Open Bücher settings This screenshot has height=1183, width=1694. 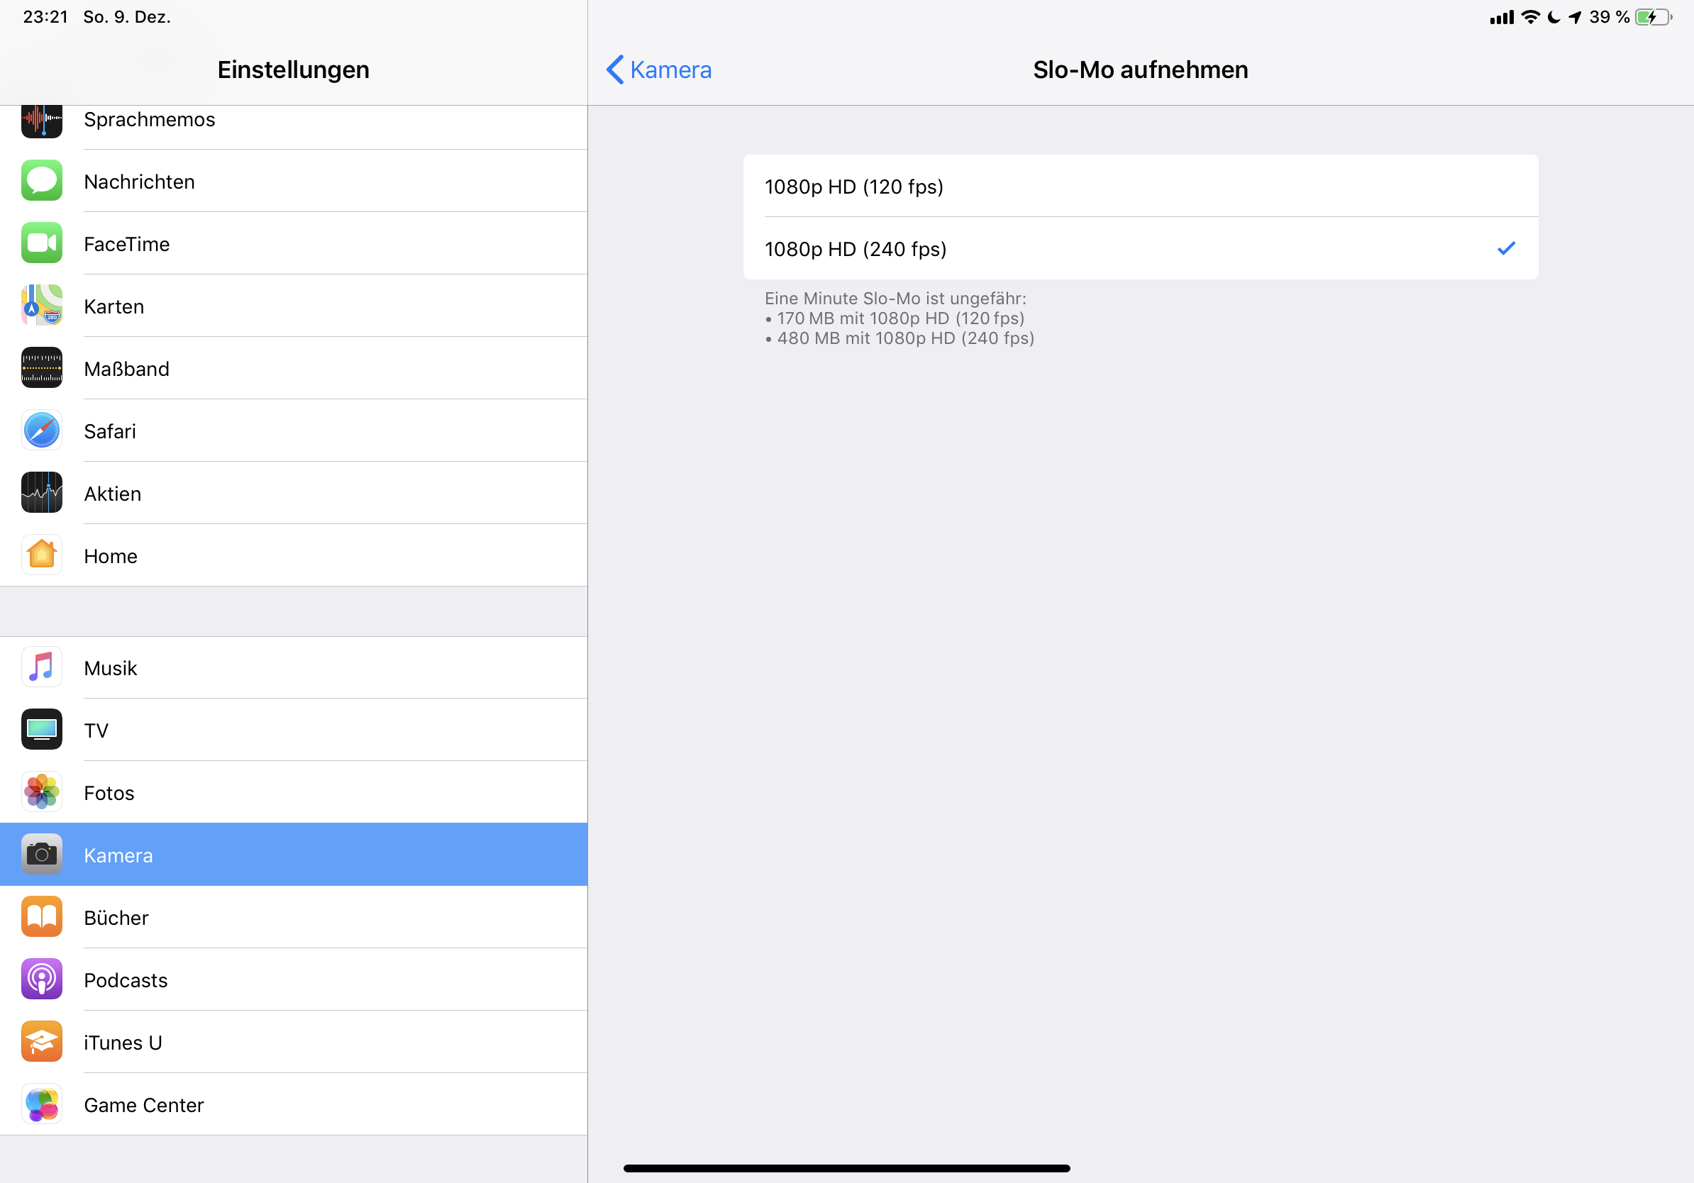pos(294,918)
